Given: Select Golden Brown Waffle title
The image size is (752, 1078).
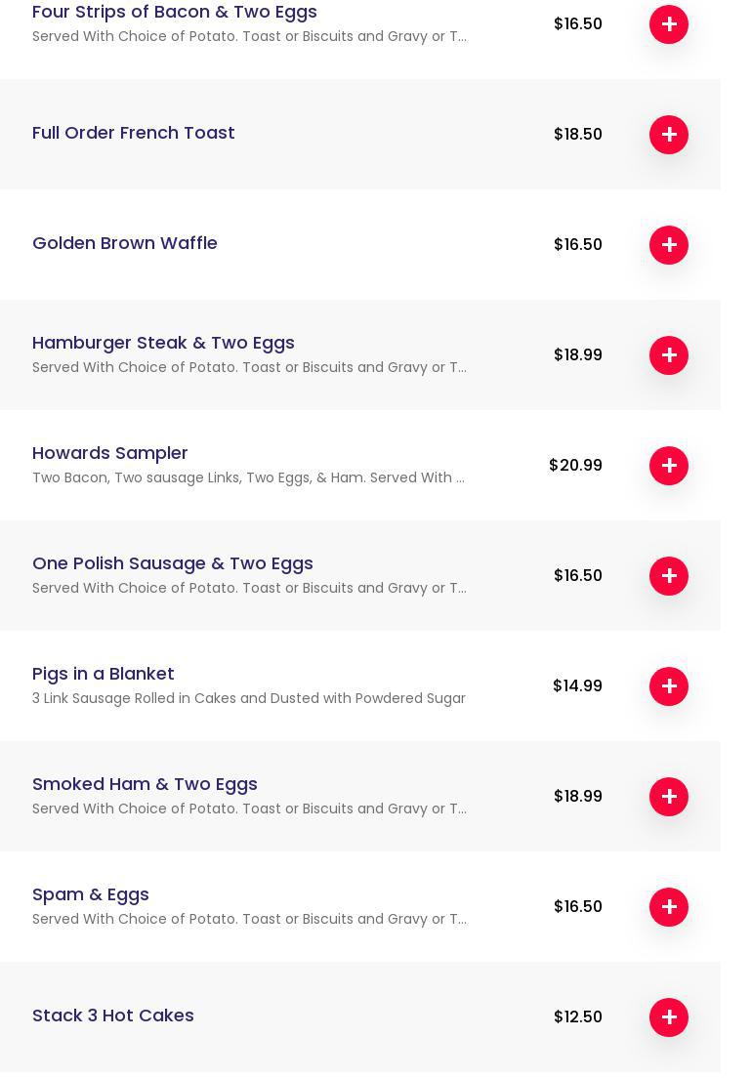Looking at the screenshot, I should [125, 243].
